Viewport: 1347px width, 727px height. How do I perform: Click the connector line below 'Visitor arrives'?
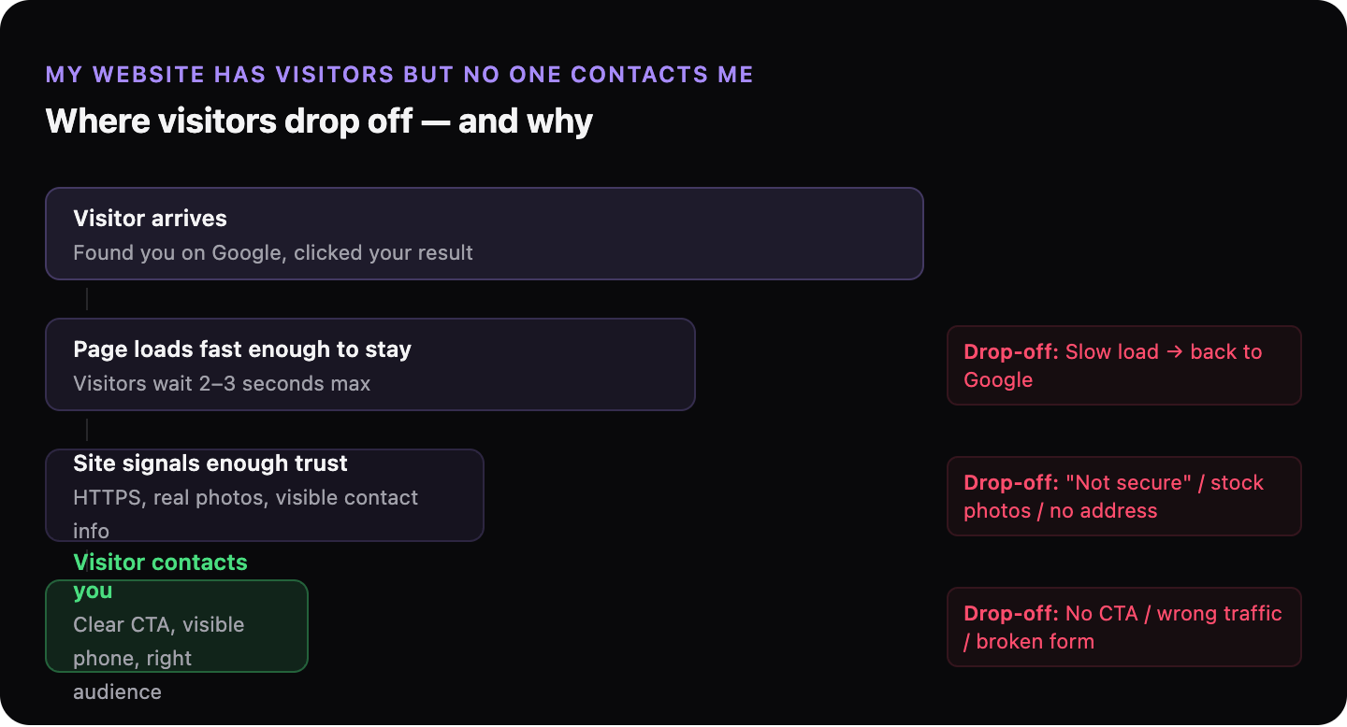[87, 299]
